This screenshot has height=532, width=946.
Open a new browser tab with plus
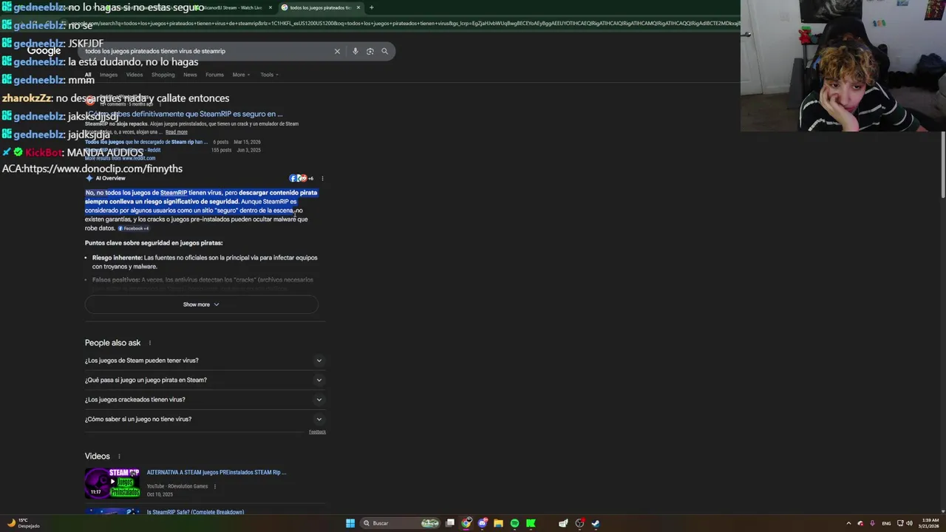pyautogui.click(x=371, y=7)
